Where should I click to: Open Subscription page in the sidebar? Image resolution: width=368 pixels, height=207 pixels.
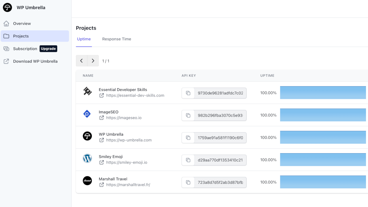click(25, 49)
